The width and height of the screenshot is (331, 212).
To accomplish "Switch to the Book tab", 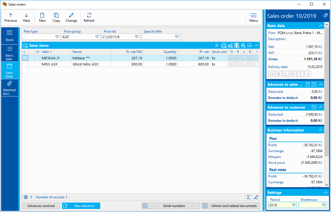I will tap(9, 36).
